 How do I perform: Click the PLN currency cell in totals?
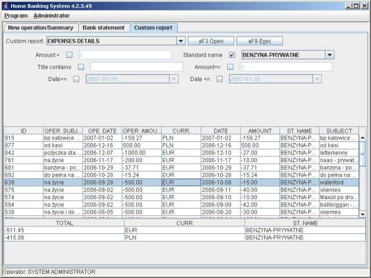[x=184, y=237]
